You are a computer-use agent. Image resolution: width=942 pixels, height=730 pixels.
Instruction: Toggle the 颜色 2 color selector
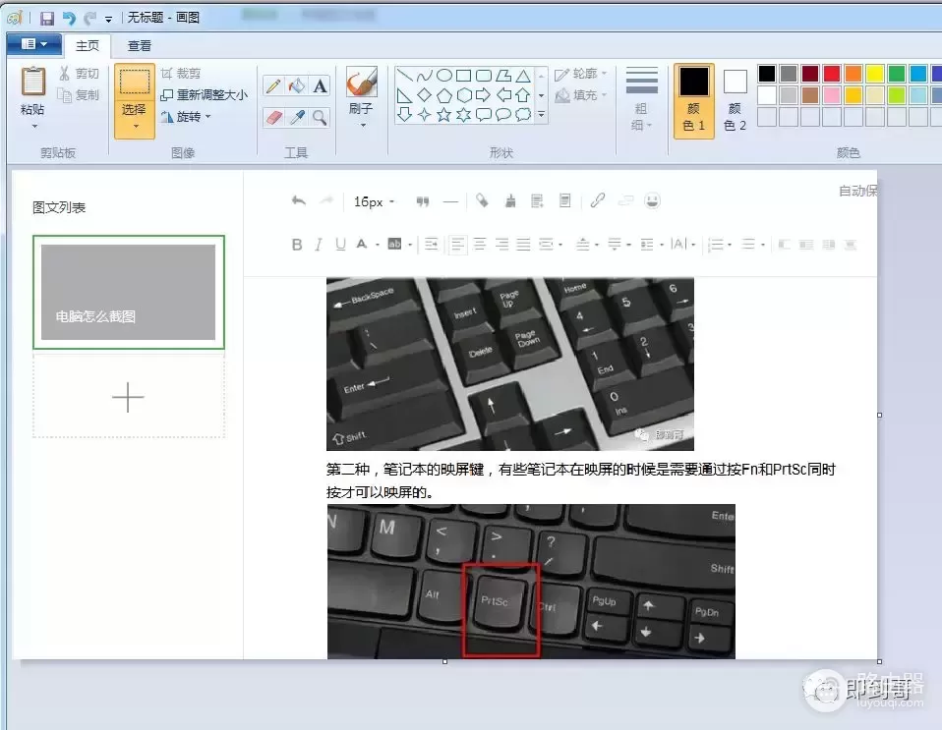735,100
